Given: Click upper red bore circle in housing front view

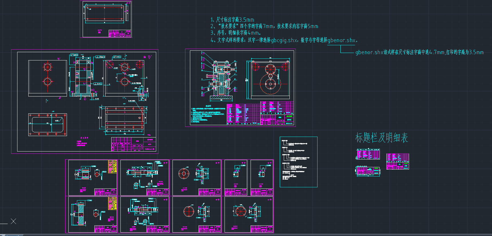Looking at the screenshot, I should (47, 67).
